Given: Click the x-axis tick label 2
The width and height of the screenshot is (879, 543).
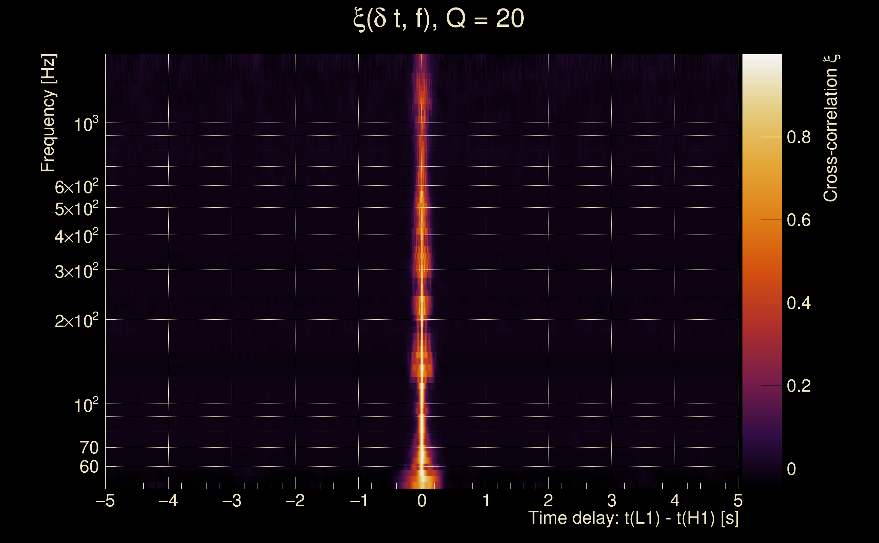Looking at the screenshot, I should click(x=548, y=501).
